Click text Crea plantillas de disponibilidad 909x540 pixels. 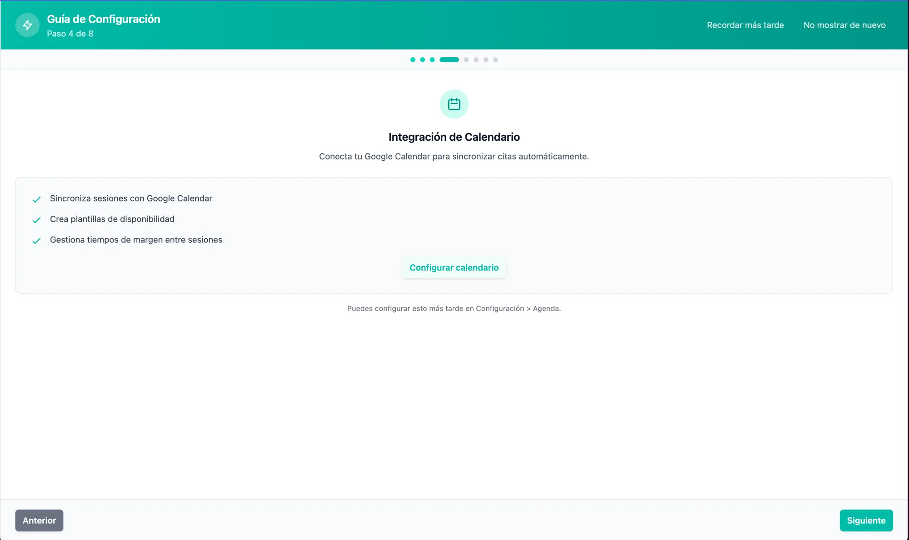click(x=112, y=219)
